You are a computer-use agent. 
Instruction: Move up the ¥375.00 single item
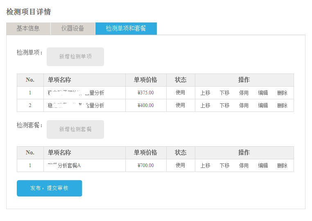pos(205,93)
